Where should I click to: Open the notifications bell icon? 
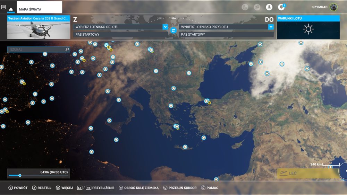(281, 7)
